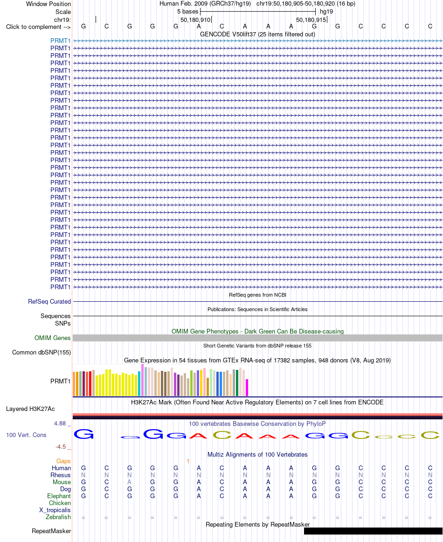Click the 50,180,910 coordinate marker
The height and width of the screenshot is (542, 443).
point(195,20)
